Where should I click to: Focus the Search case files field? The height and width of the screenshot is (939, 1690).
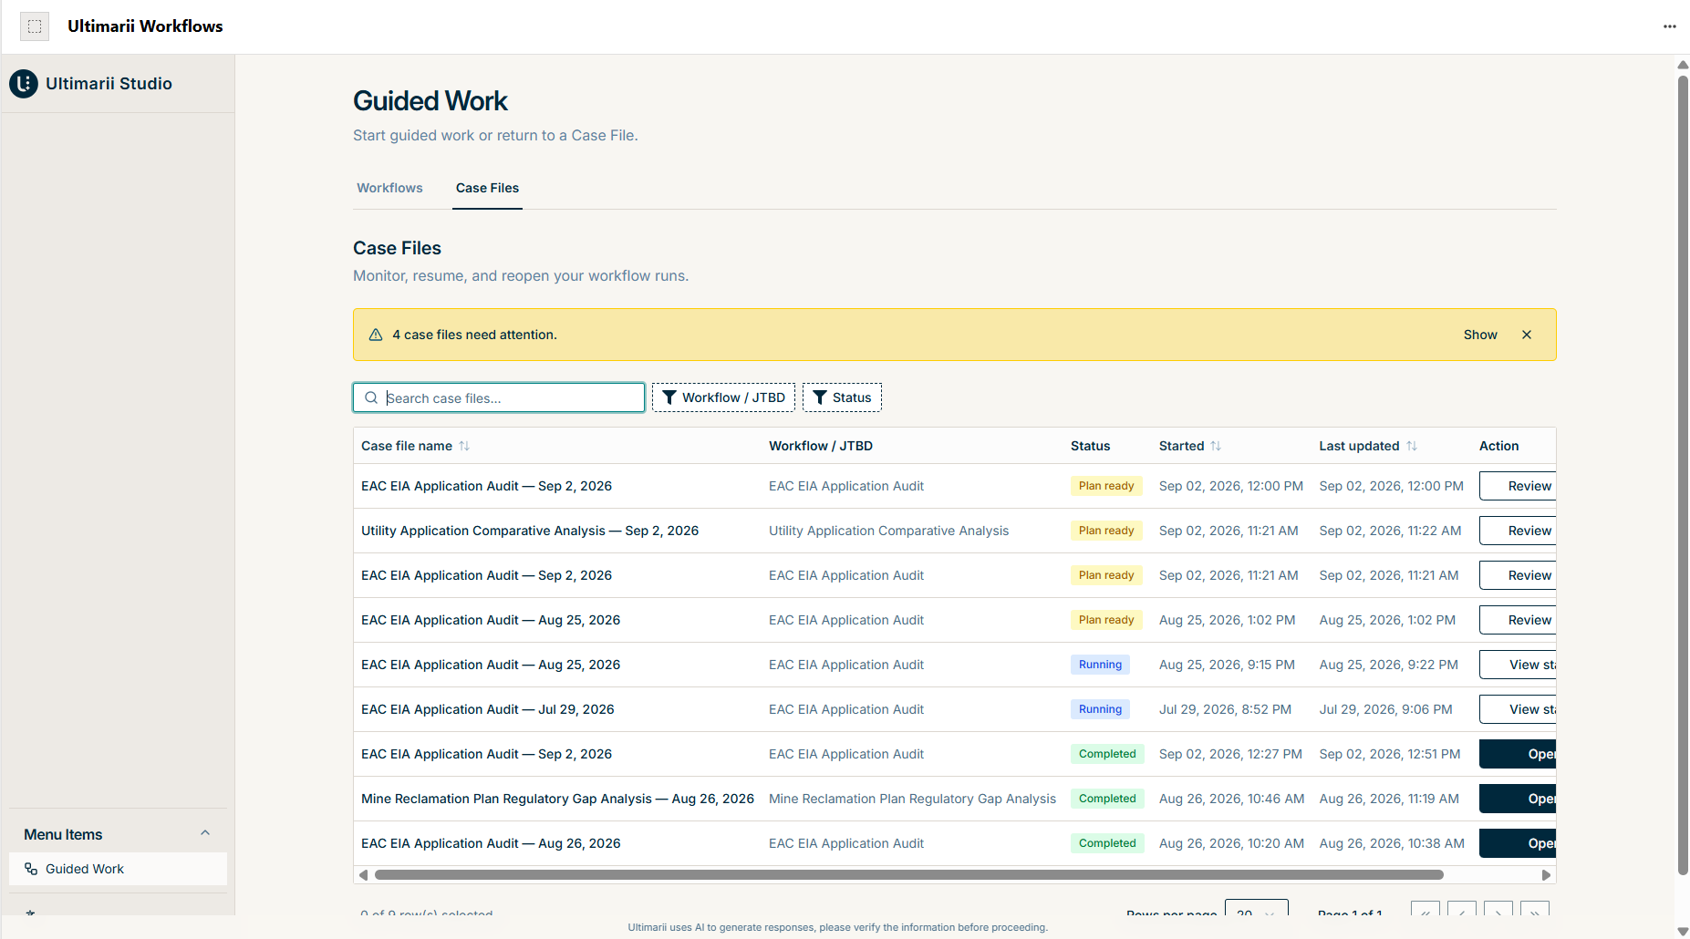click(499, 397)
